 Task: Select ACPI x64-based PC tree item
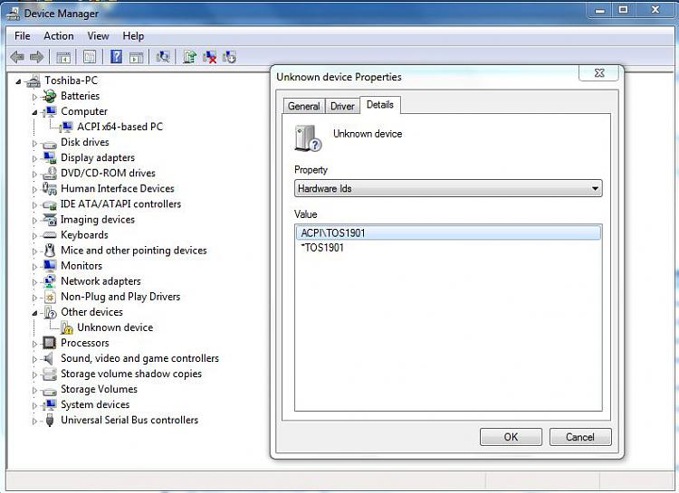120,127
